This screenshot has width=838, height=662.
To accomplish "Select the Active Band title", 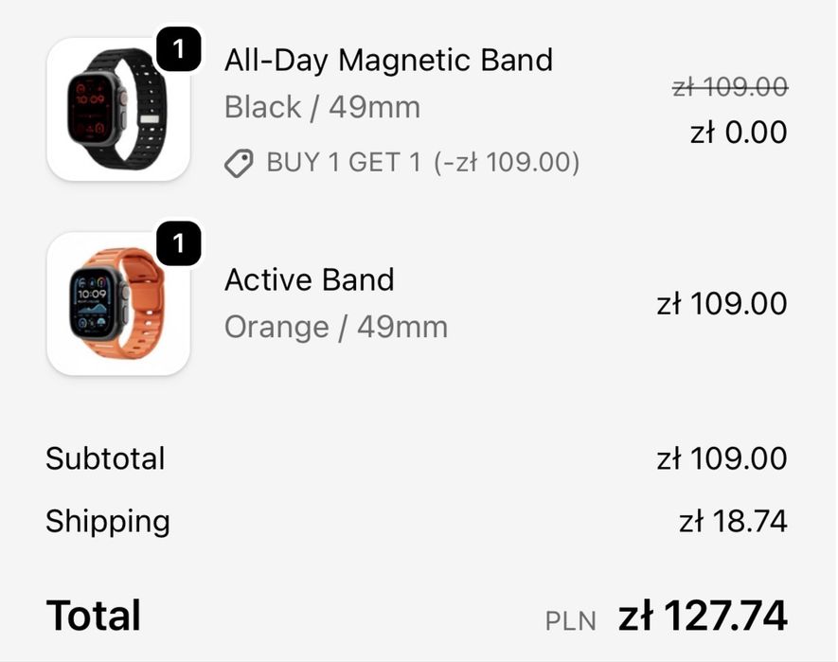I will tap(309, 280).
